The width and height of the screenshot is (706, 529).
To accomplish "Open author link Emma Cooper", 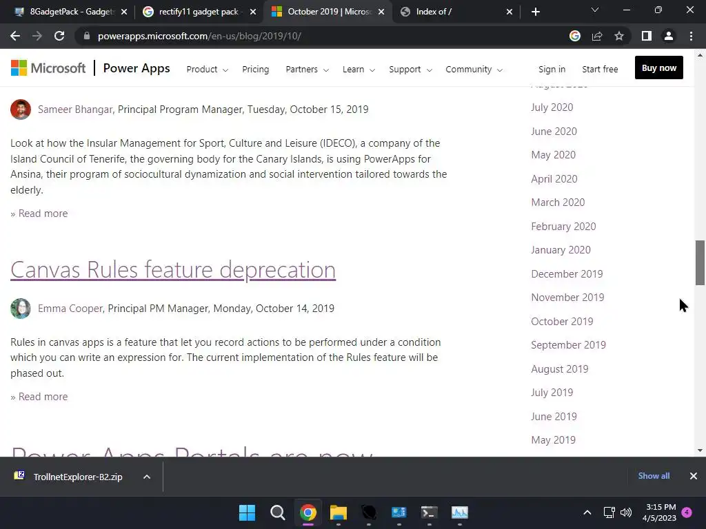I will [x=70, y=309].
